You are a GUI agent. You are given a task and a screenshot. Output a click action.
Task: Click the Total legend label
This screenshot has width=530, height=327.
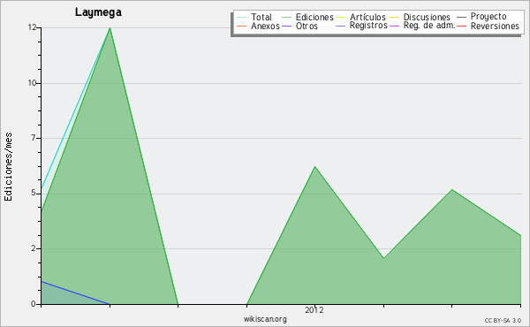[261, 17]
